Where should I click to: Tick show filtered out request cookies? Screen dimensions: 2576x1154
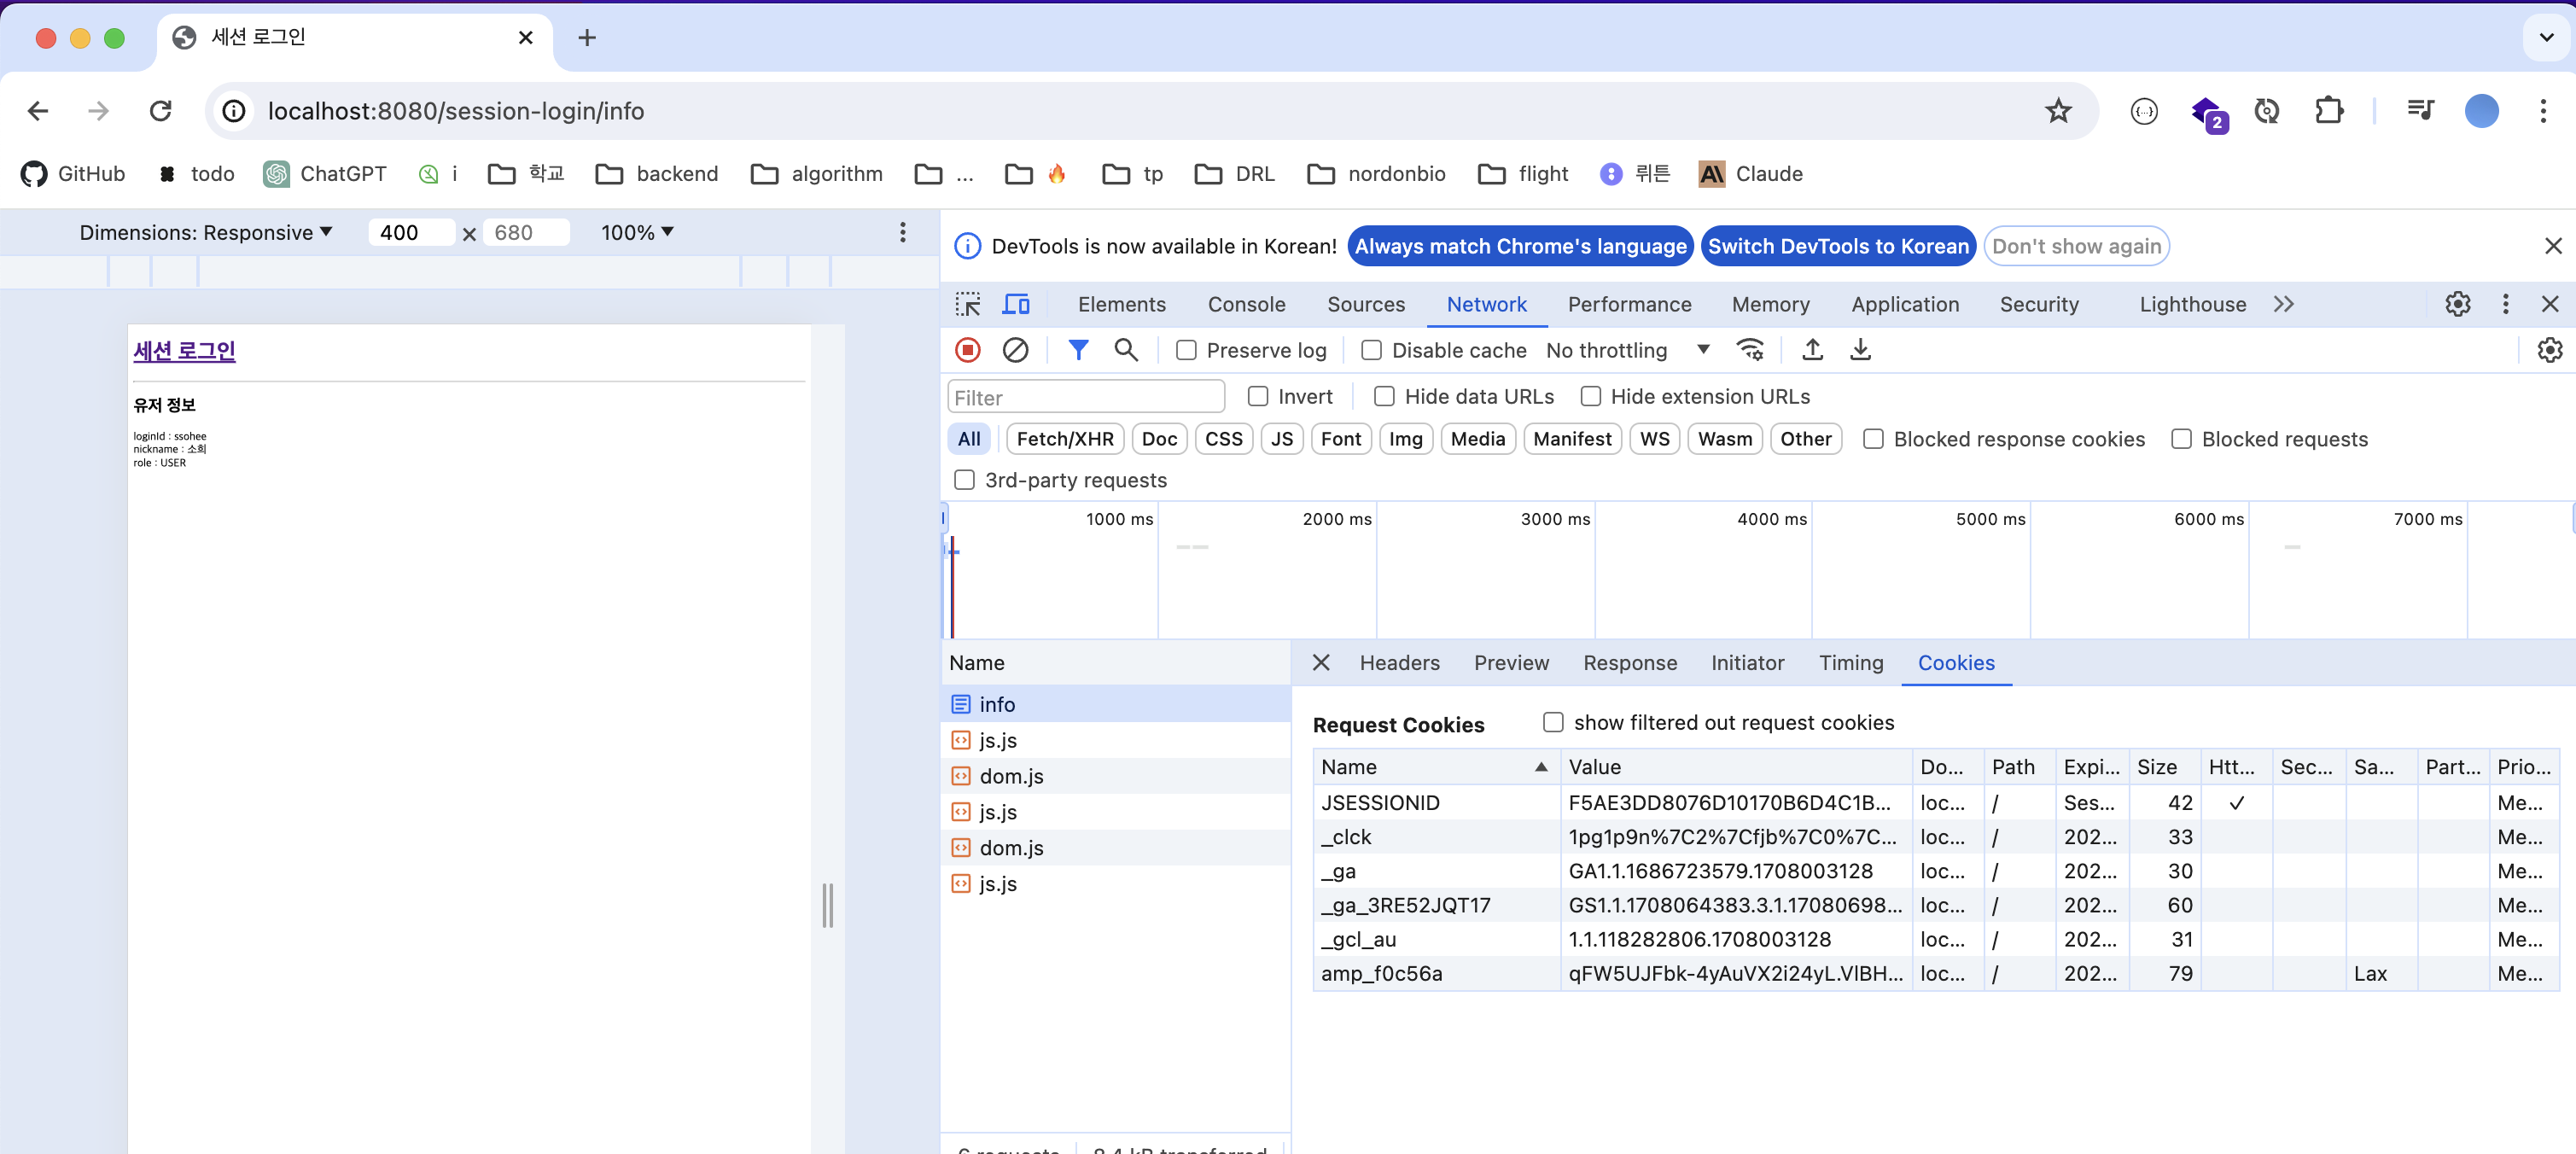(x=1553, y=722)
